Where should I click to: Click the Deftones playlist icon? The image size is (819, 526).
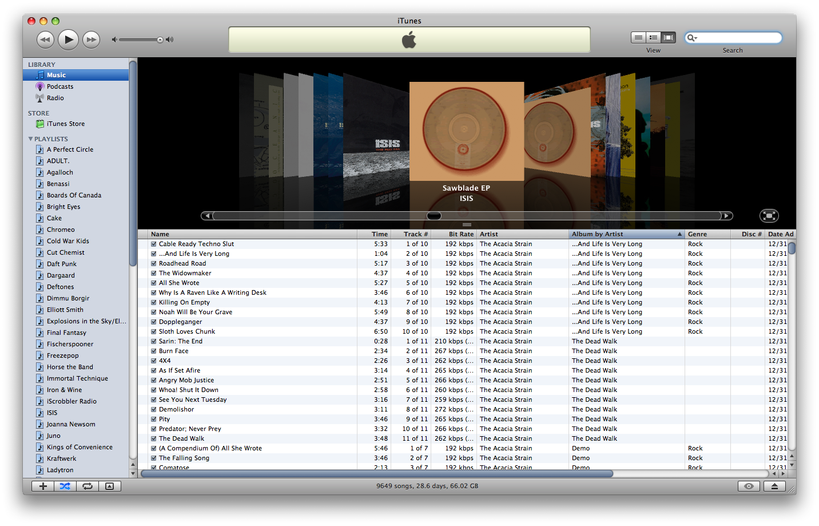click(40, 287)
